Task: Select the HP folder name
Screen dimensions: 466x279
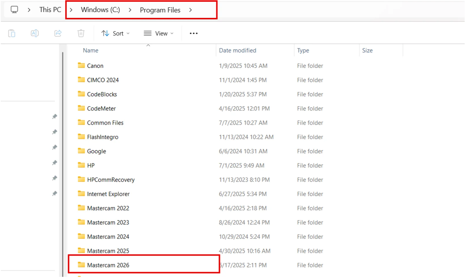Action: [91, 165]
